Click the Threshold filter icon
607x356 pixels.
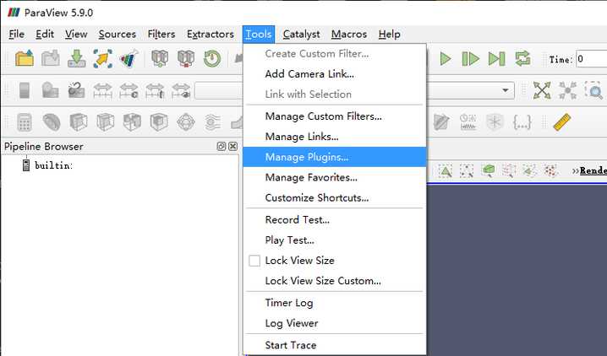click(132, 122)
